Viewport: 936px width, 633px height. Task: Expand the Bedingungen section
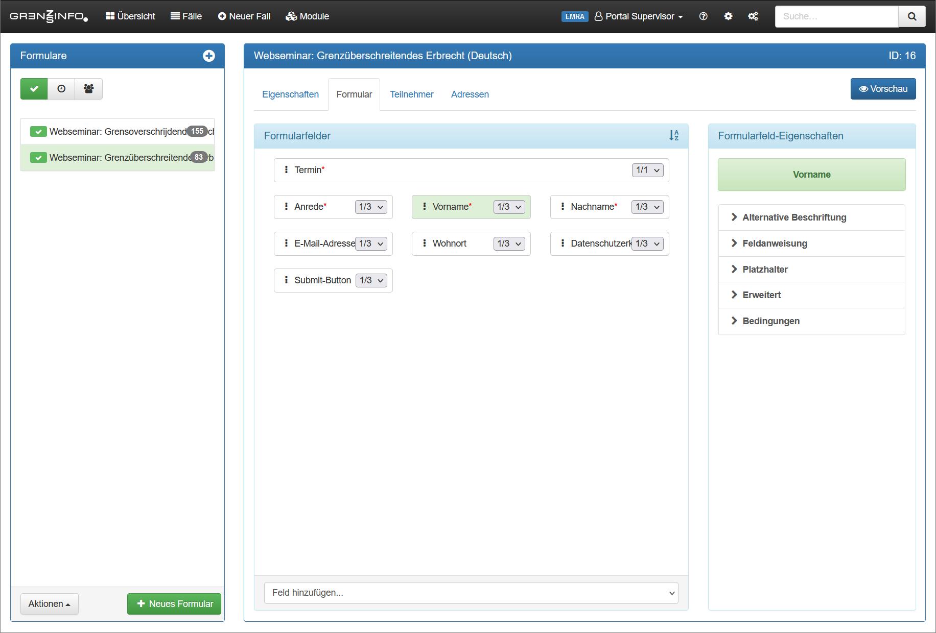tap(770, 321)
